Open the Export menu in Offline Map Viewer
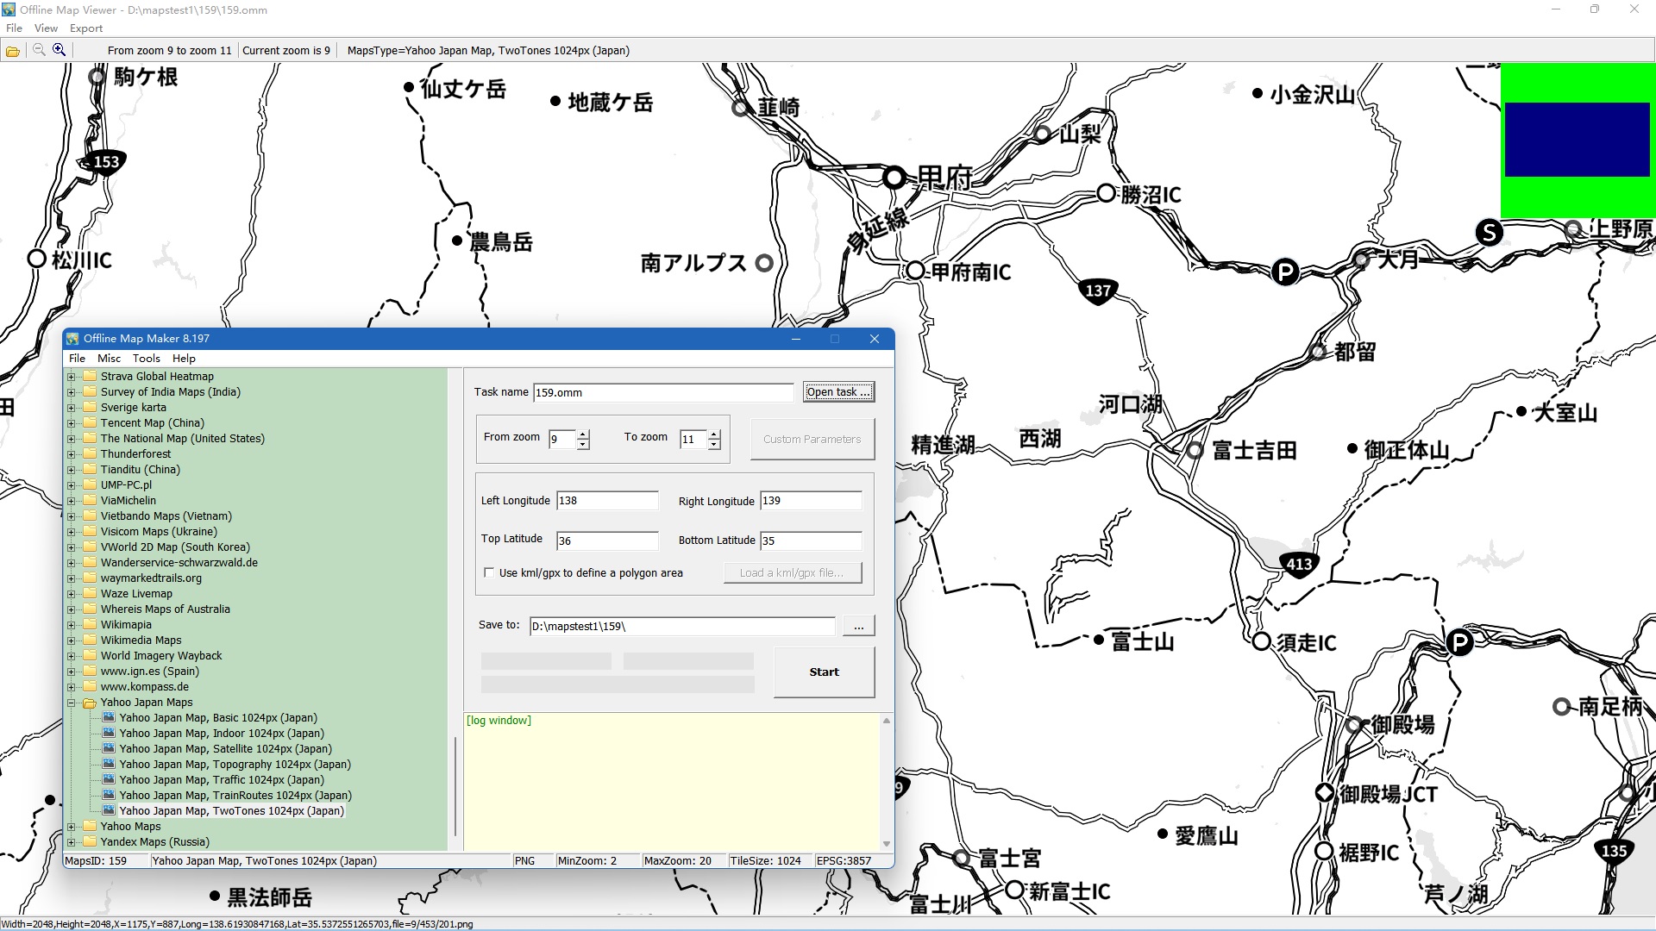 pos(86,28)
